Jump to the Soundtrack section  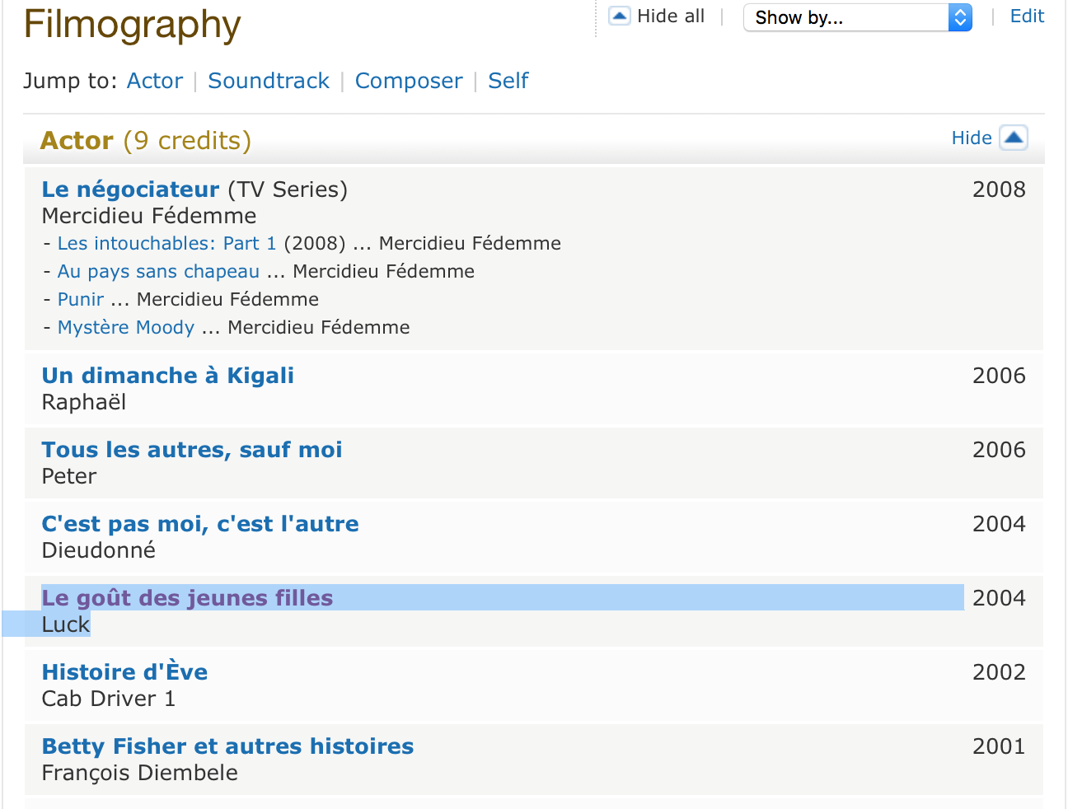click(x=269, y=81)
